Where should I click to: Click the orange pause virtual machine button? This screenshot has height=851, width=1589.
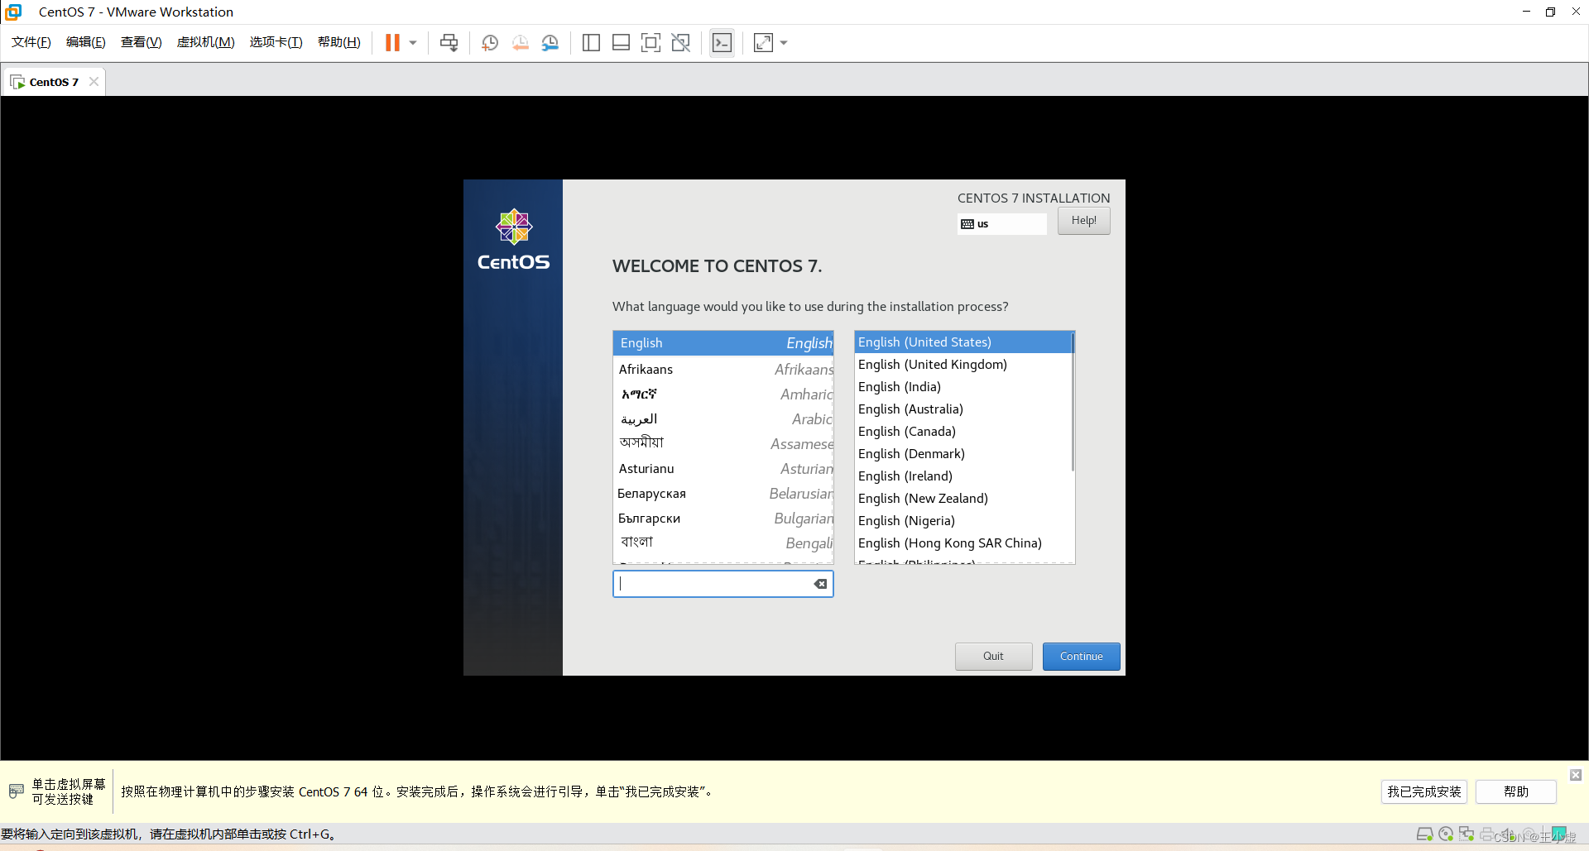[392, 43]
